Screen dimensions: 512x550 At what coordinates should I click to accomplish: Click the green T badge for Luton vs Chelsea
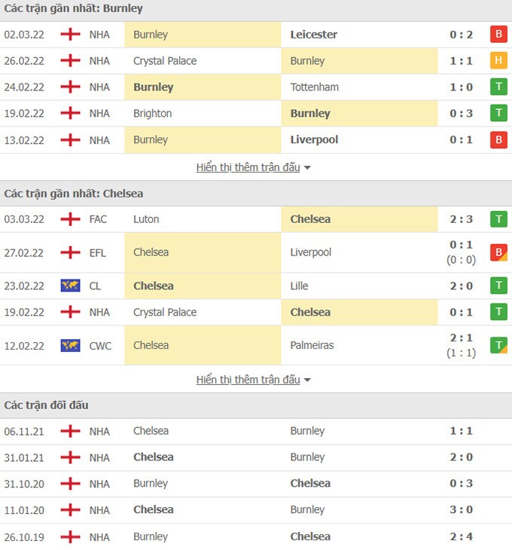click(x=498, y=219)
